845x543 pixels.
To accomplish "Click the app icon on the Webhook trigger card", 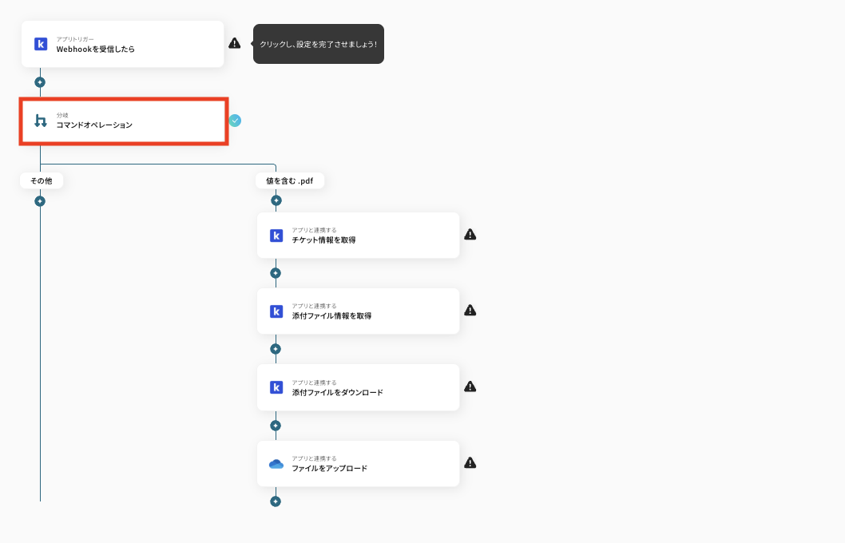I will 41,44.
